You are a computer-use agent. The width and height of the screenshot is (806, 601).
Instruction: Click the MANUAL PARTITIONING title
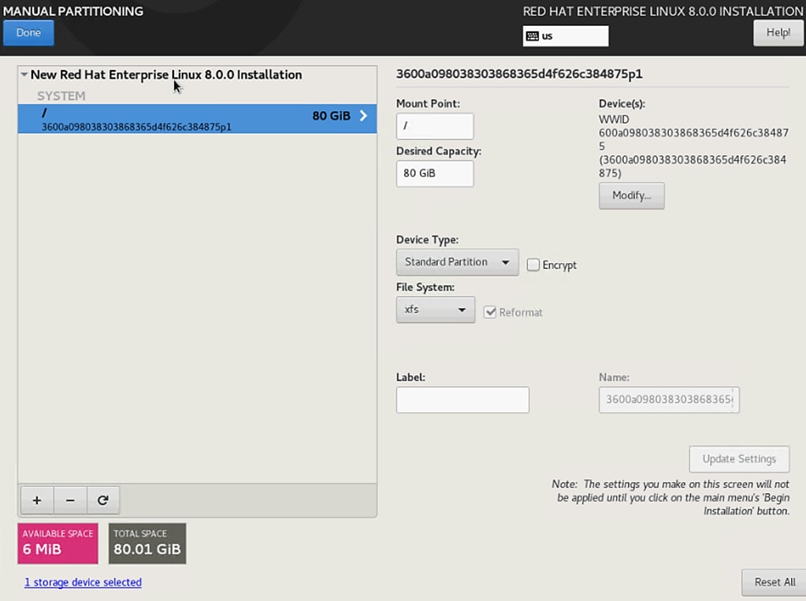73,11
